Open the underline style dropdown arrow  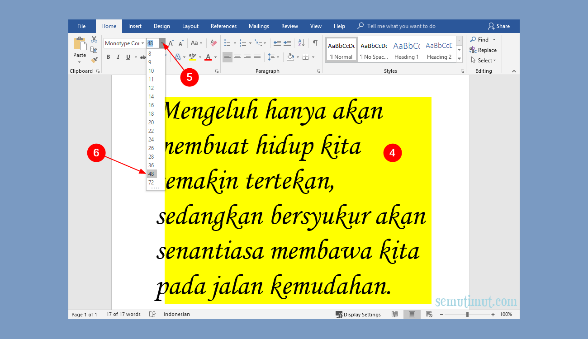(135, 57)
